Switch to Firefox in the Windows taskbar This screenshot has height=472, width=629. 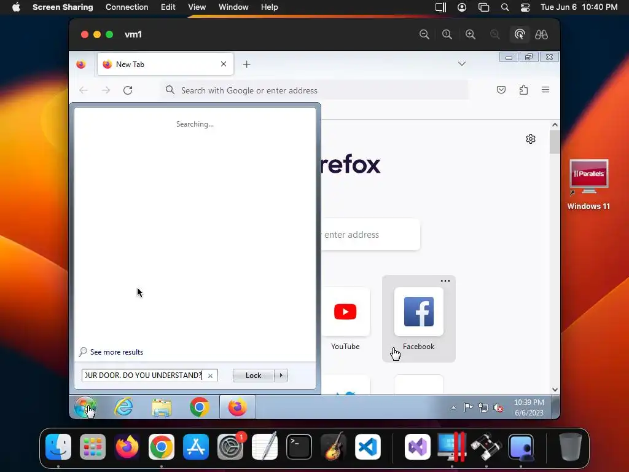238,407
